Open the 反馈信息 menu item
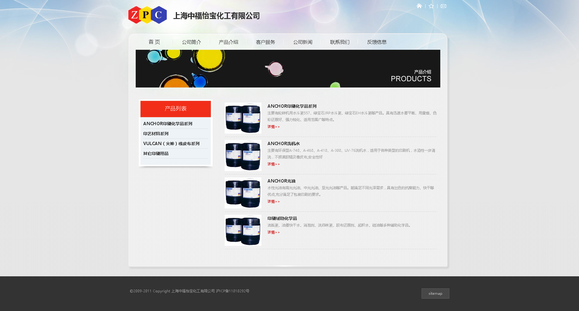This screenshot has width=579, height=311. tap(377, 42)
